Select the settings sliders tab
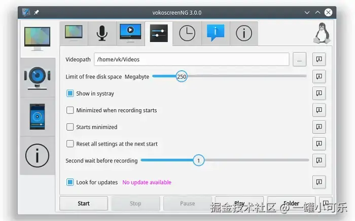 tap(159, 33)
